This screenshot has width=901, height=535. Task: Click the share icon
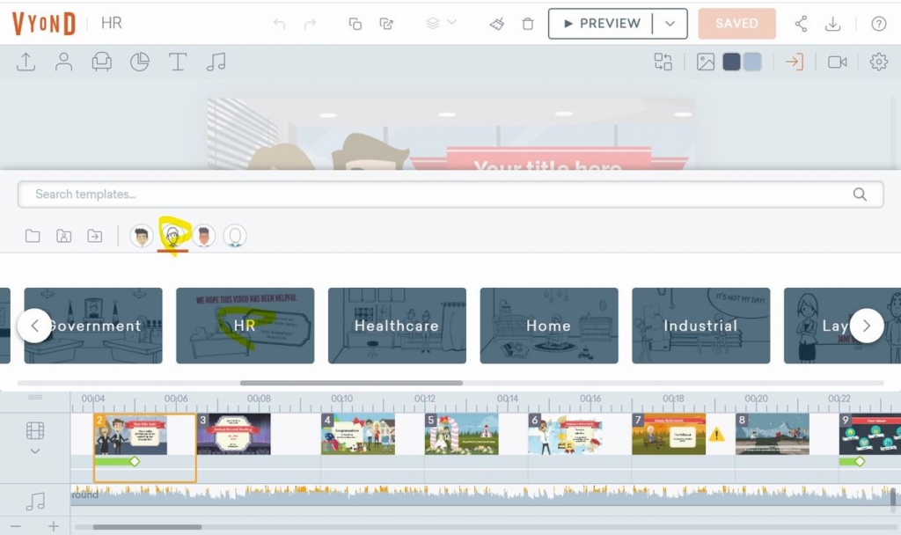click(x=801, y=24)
